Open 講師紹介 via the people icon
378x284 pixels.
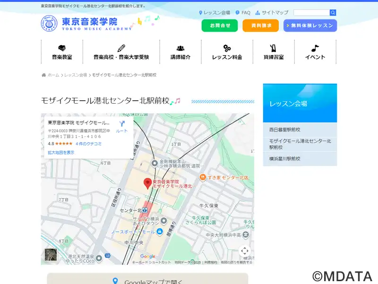pyautogui.click(x=180, y=48)
